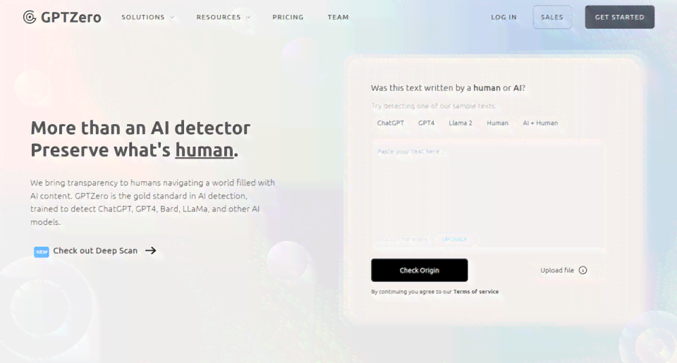The height and width of the screenshot is (363, 677).
Task: Click the 'Was this text written by' prompt
Action: (449, 88)
